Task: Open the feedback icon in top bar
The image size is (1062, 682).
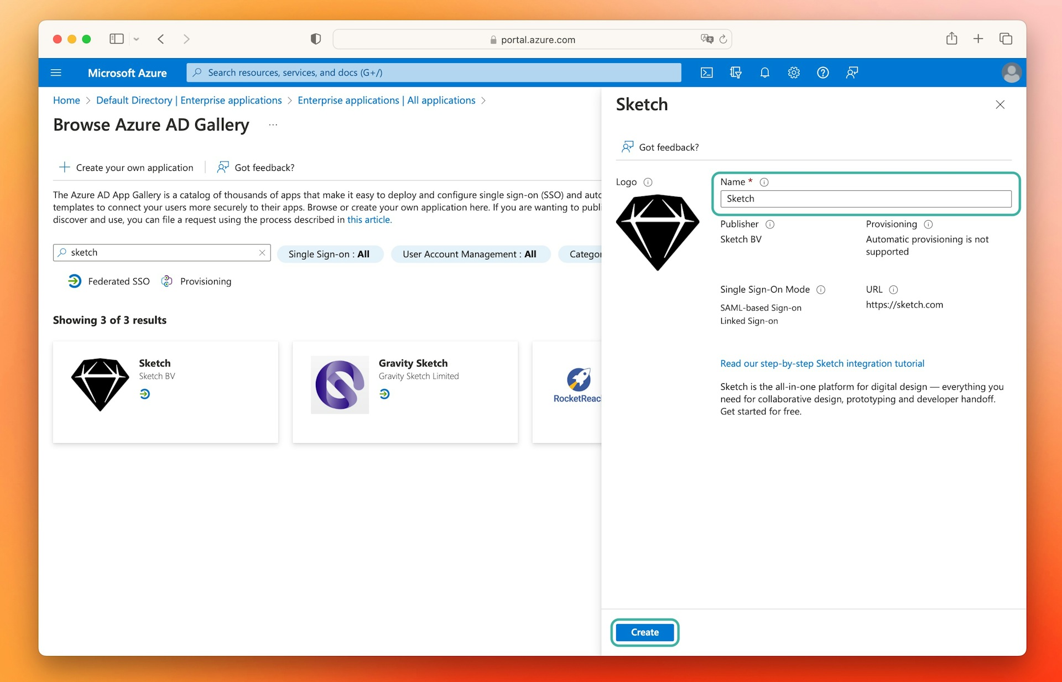Action: [852, 72]
